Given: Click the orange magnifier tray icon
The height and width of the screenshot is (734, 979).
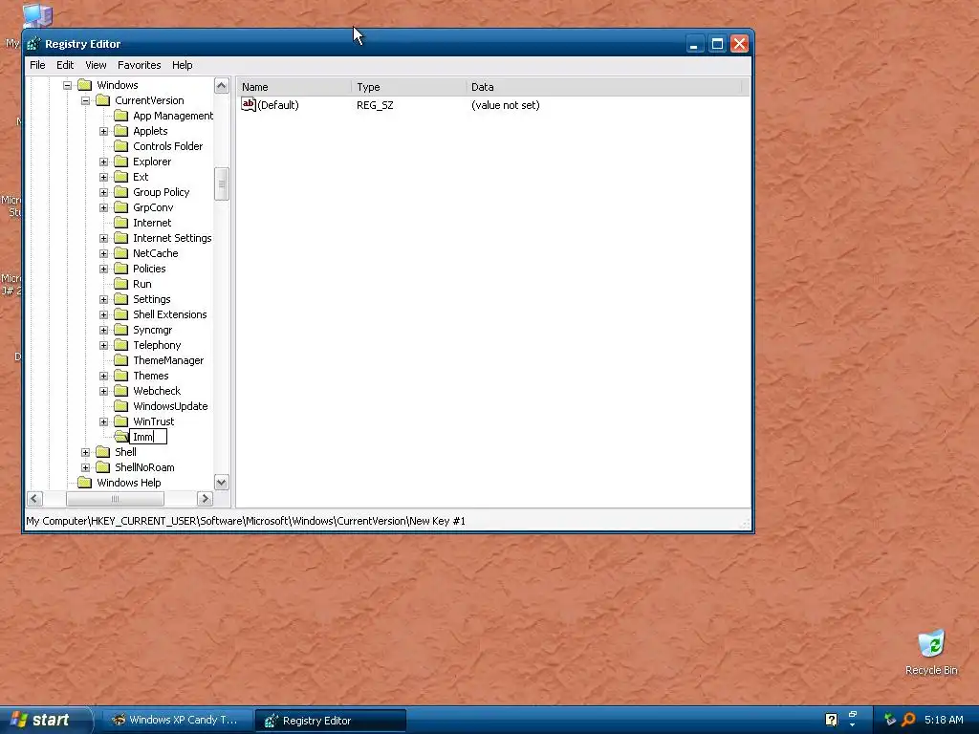Looking at the screenshot, I should [908, 720].
